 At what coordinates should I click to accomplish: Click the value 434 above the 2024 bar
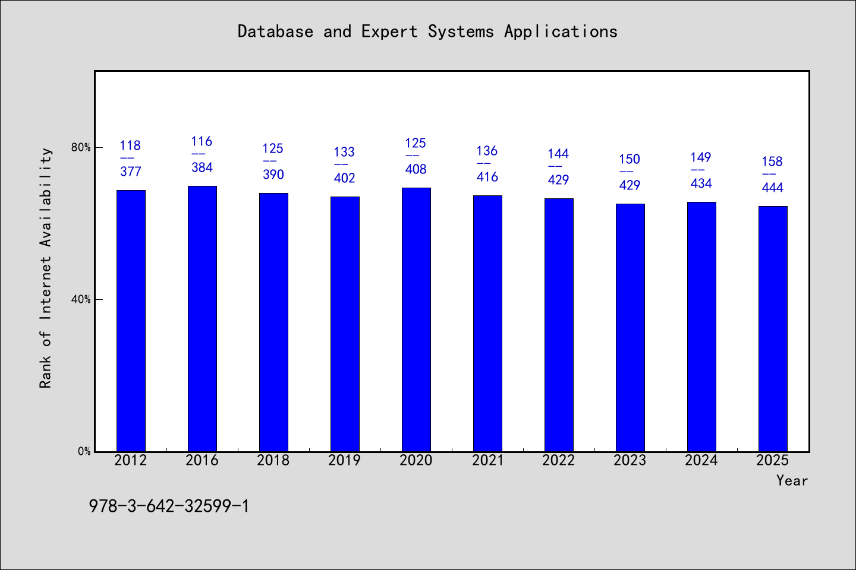pyautogui.click(x=701, y=183)
